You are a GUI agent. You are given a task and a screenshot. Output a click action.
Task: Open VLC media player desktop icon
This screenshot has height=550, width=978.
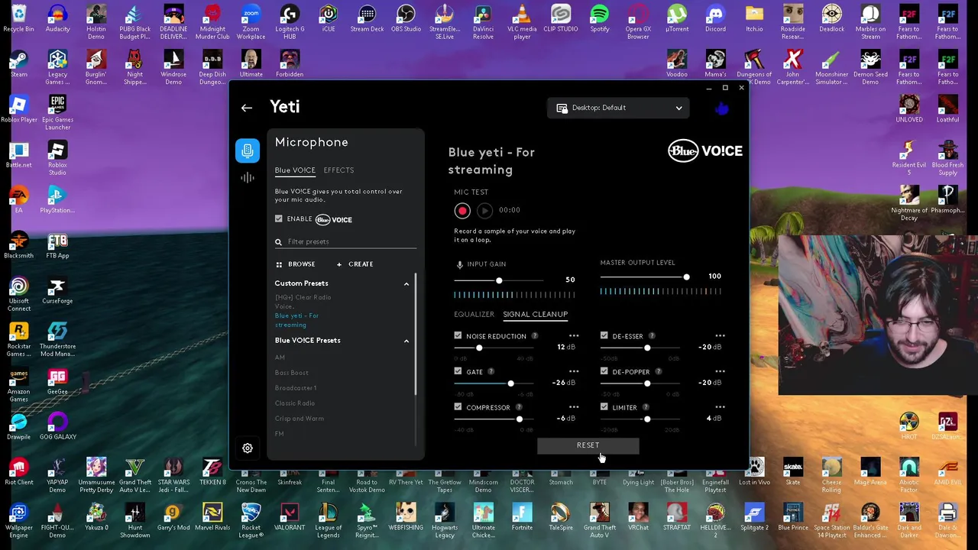522,21
